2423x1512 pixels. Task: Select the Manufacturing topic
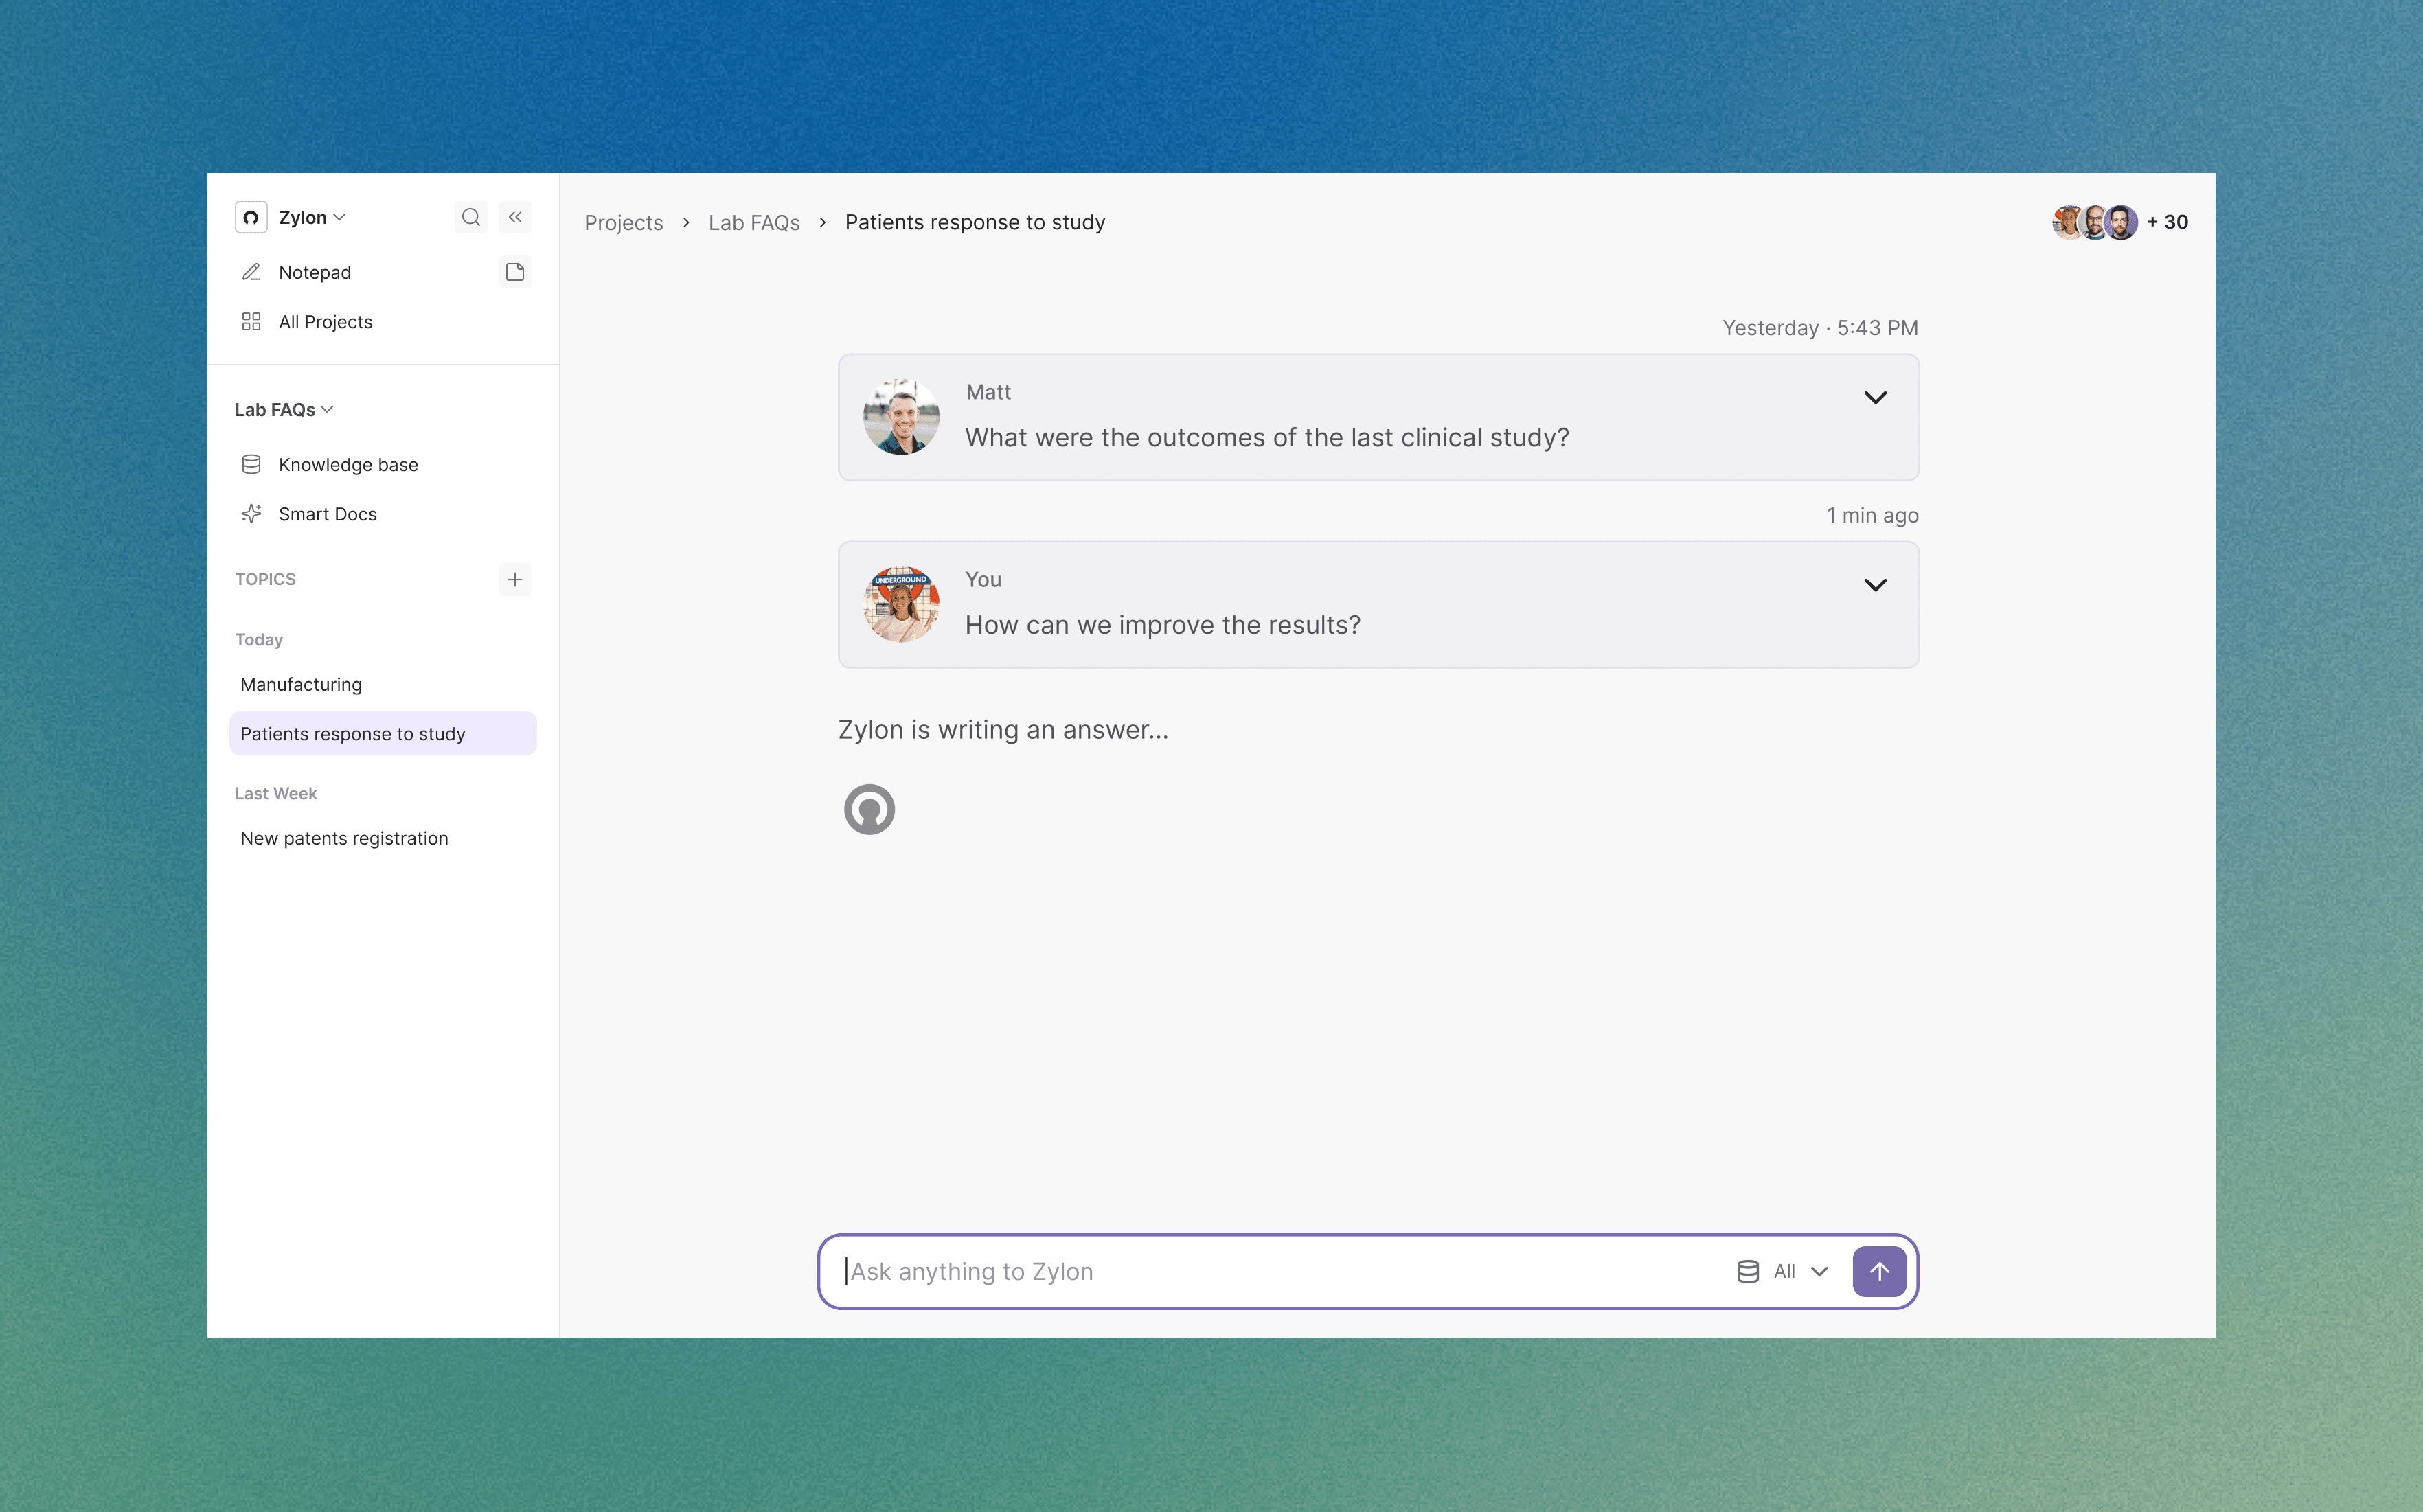click(x=301, y=684)
